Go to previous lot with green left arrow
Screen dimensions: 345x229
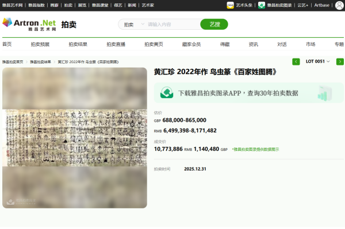pyautogui.click(x=296, y=61)
